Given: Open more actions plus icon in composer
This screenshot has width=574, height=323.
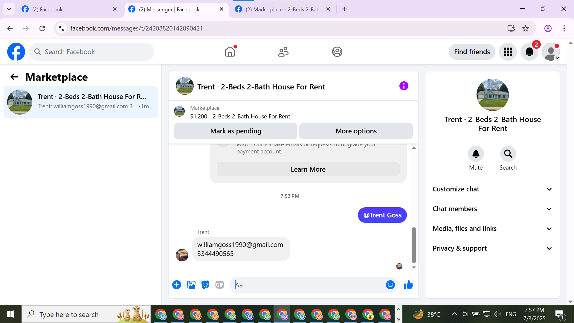Looking at the screenshot, I should click(177, 285).
